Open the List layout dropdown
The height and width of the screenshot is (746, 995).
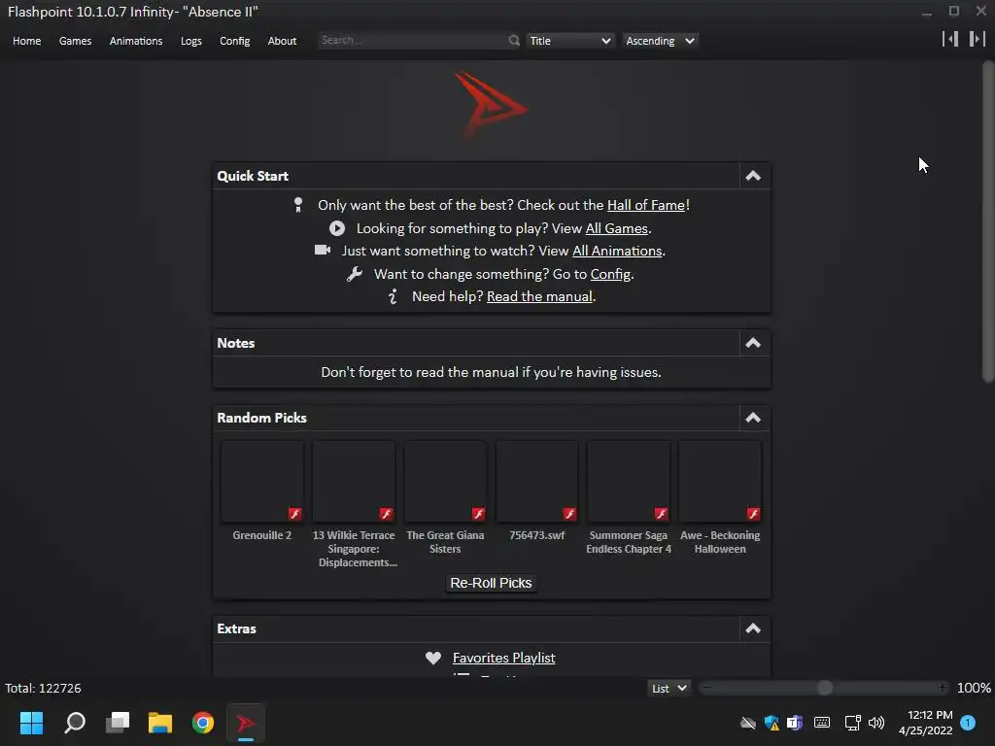(x=669, y=689)
